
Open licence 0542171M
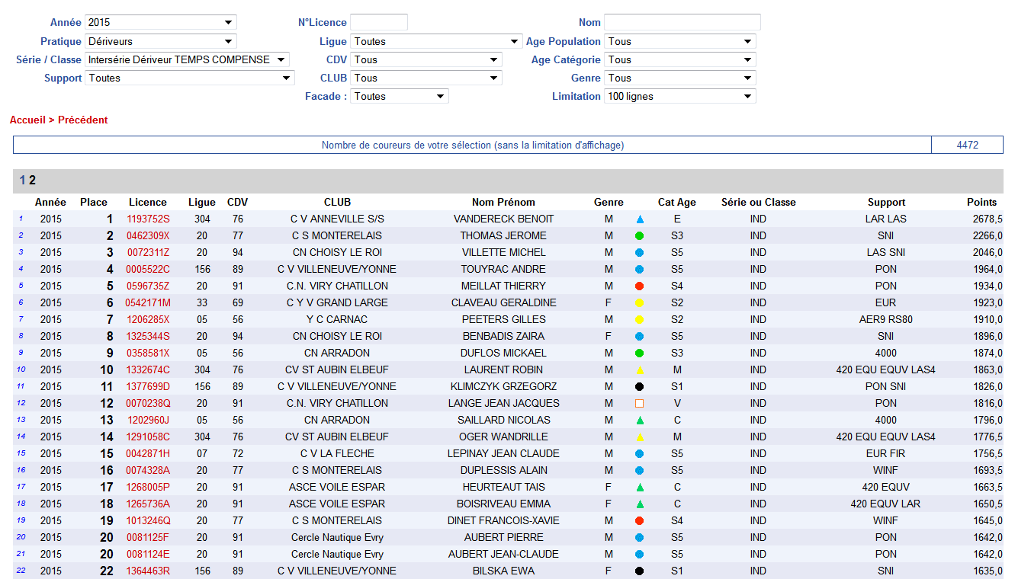tap(148, 302)
